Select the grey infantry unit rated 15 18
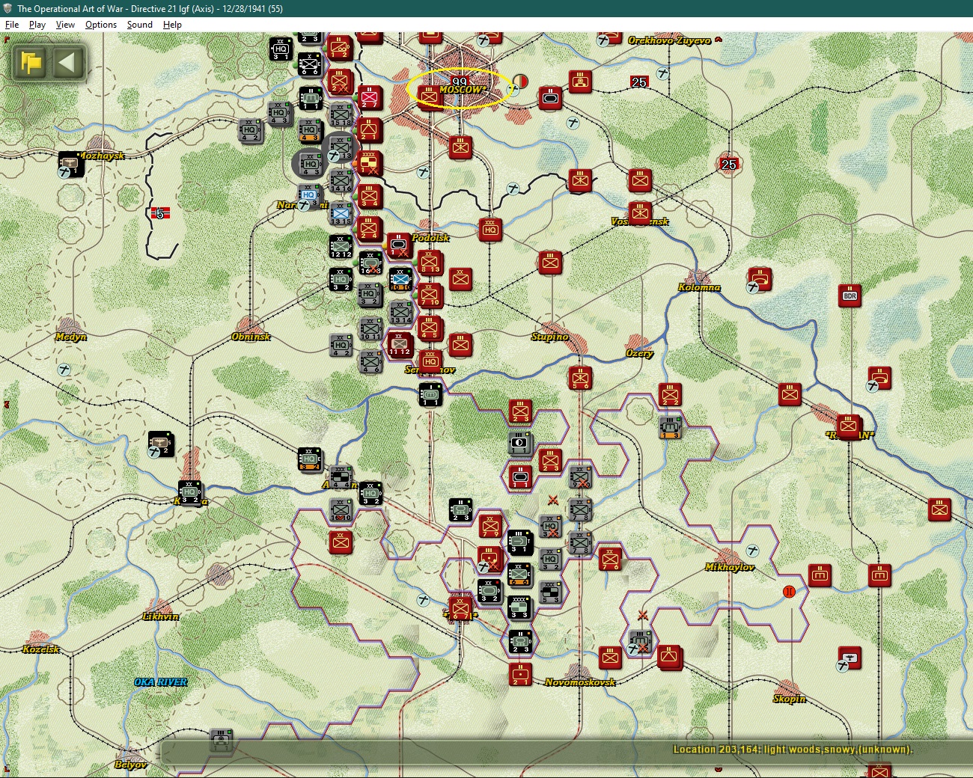 [341, 114]
